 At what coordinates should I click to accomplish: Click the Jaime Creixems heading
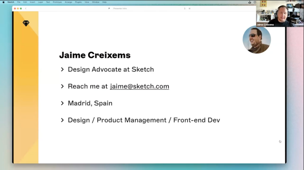coord(95,55)
